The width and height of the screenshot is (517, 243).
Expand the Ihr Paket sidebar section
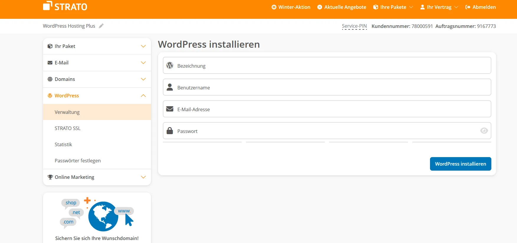pyautogui.click(x=143, y=46)
